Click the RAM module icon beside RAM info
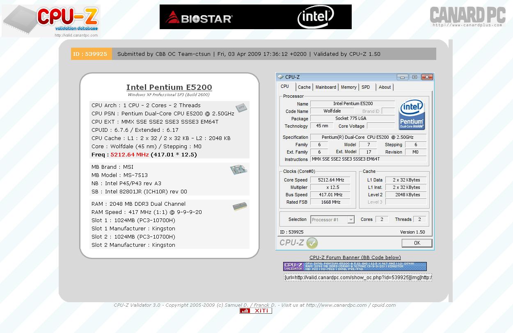Screen dimensions: 513x333 [x=240, y=206]
